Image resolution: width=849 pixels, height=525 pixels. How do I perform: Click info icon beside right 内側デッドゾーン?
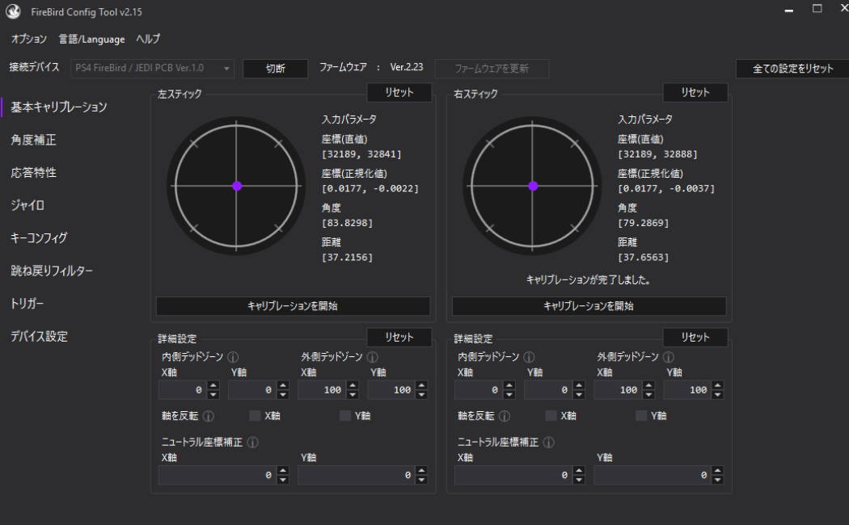click(x=529, y=357)
